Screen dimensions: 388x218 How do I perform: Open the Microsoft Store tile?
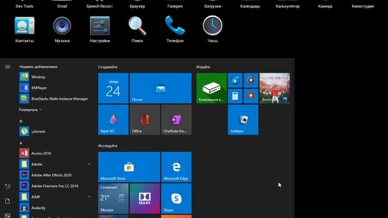pos(129,167)
